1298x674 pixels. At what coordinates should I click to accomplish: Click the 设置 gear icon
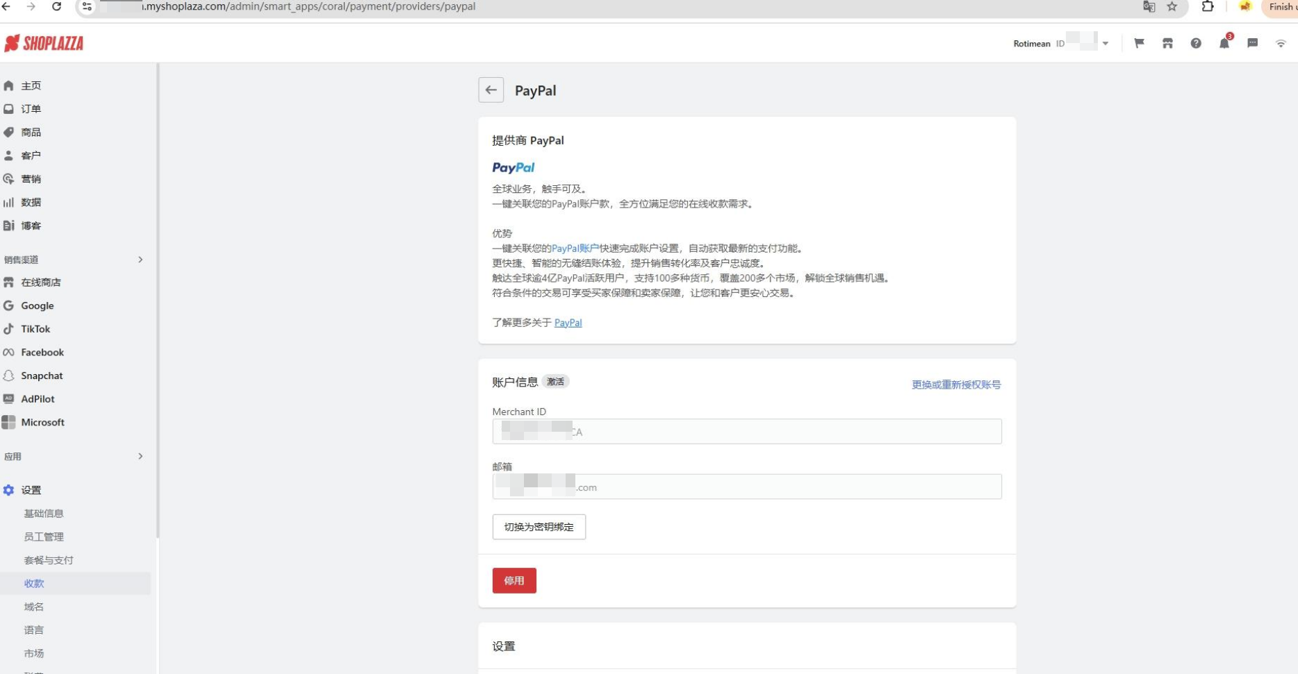[8, 490]
